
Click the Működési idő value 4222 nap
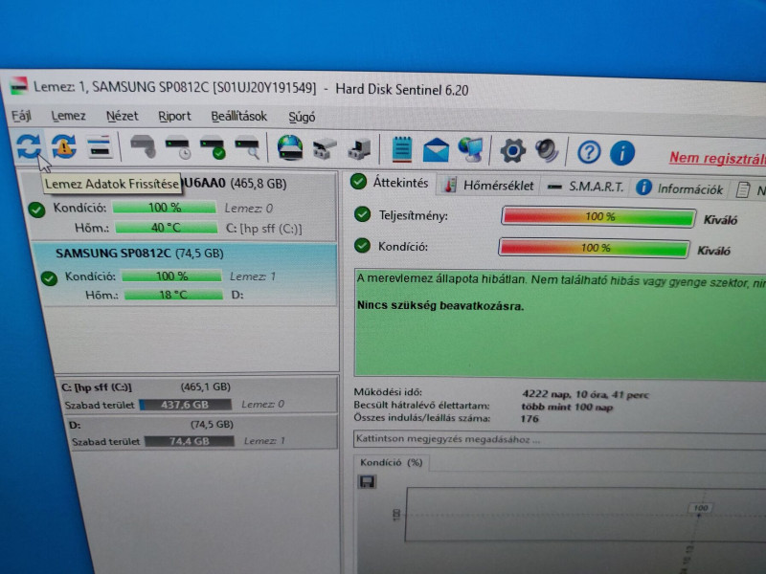click(586, 394)
